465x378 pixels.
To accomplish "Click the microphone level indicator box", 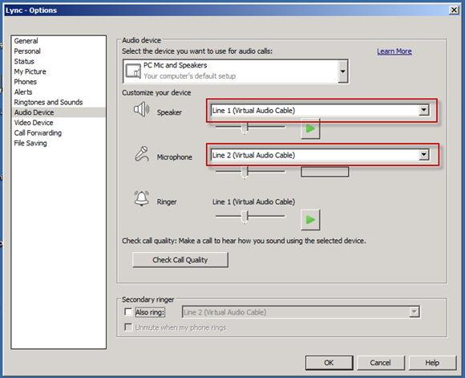I will pyautogui.click(x=325, y=172).
